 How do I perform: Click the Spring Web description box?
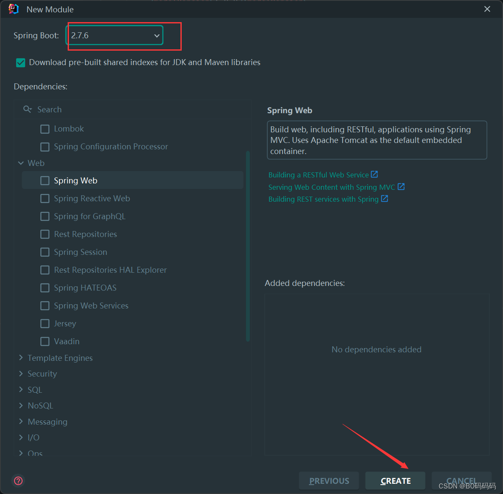pos(377,140)
